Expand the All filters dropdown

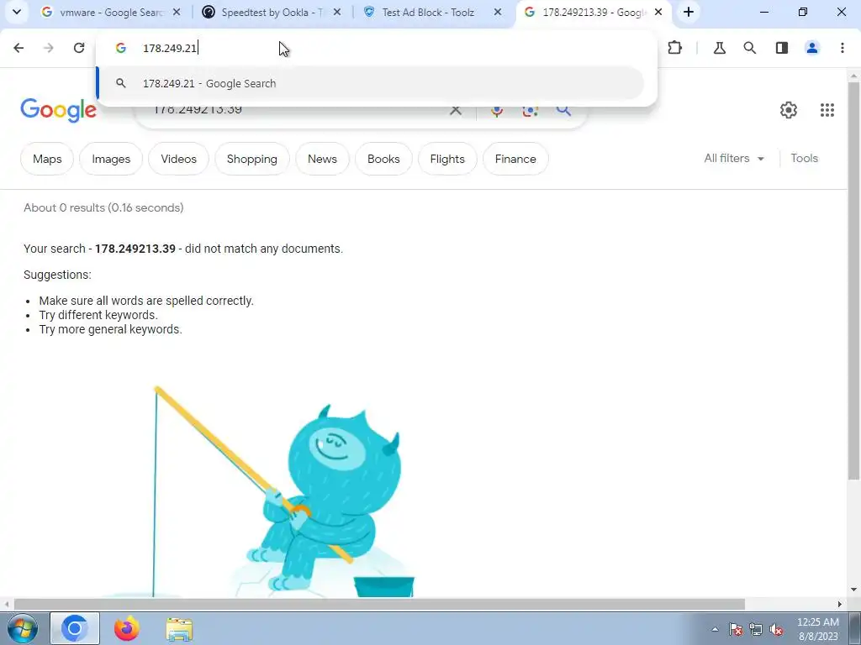(734, 159)
